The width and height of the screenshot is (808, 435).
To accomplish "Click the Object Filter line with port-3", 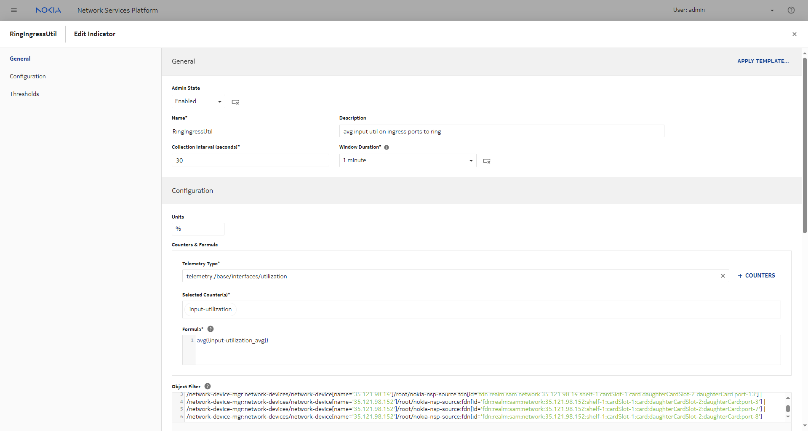I will coord(476,402).
